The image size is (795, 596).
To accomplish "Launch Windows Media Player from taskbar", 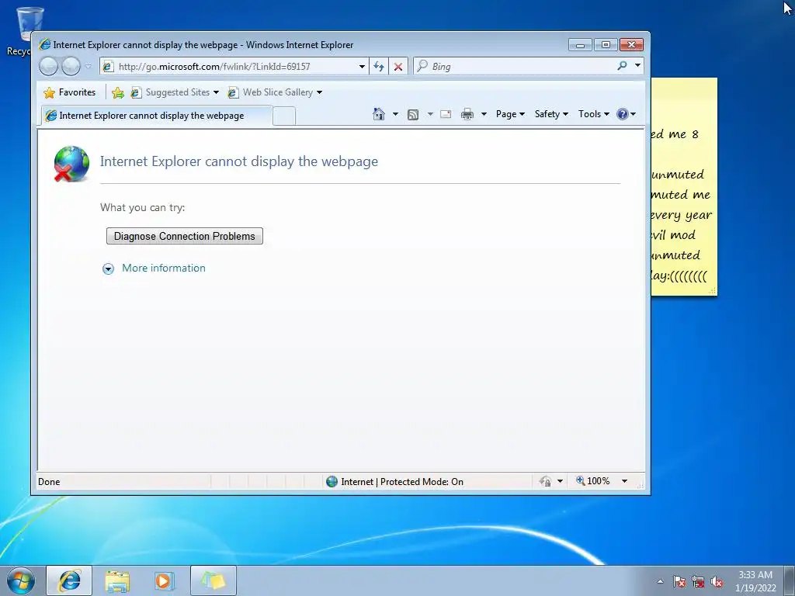I will click(165, 580).
